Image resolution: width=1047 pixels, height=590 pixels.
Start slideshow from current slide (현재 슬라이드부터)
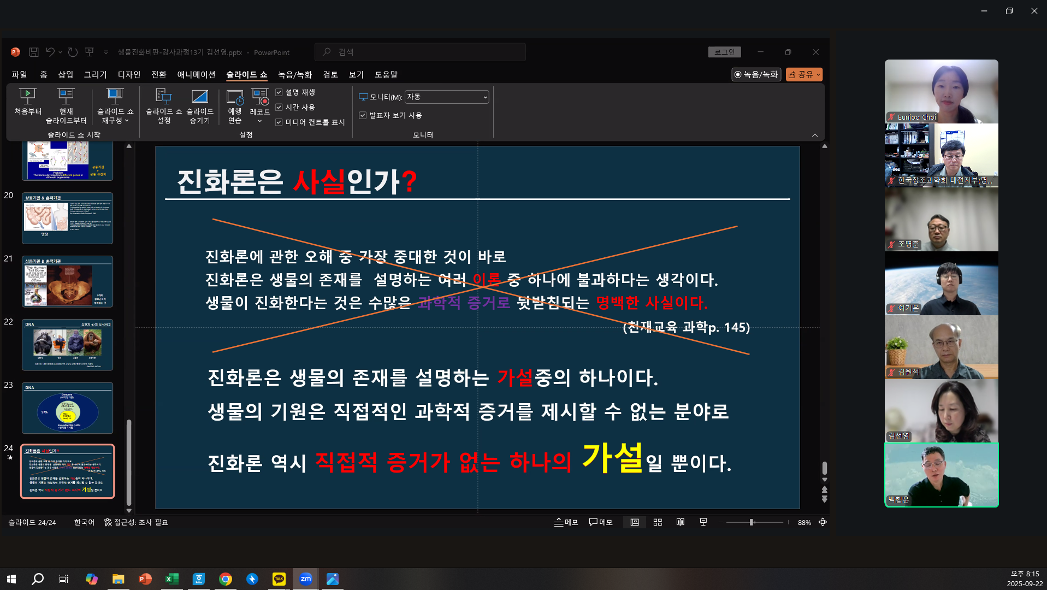(x=66, y=106)
